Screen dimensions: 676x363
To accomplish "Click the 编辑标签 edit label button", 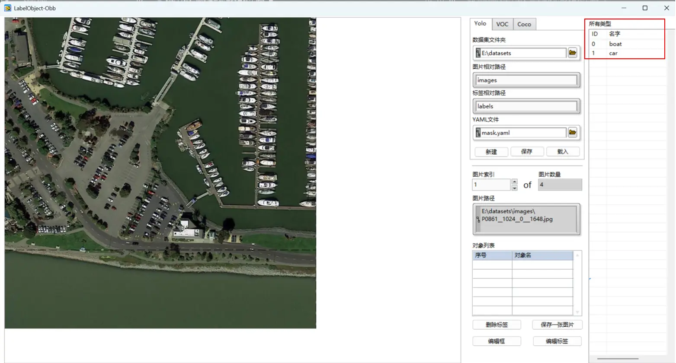I will [557, 341].
